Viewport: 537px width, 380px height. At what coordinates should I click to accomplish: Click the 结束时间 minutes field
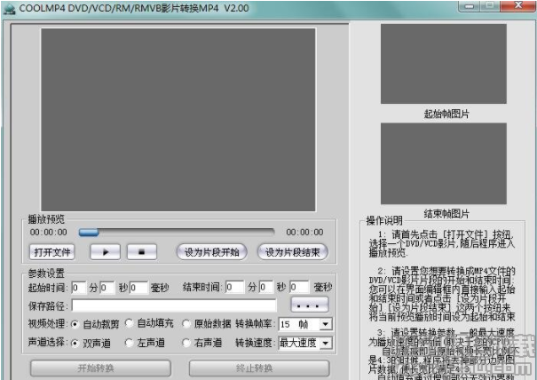coord(234,287)
